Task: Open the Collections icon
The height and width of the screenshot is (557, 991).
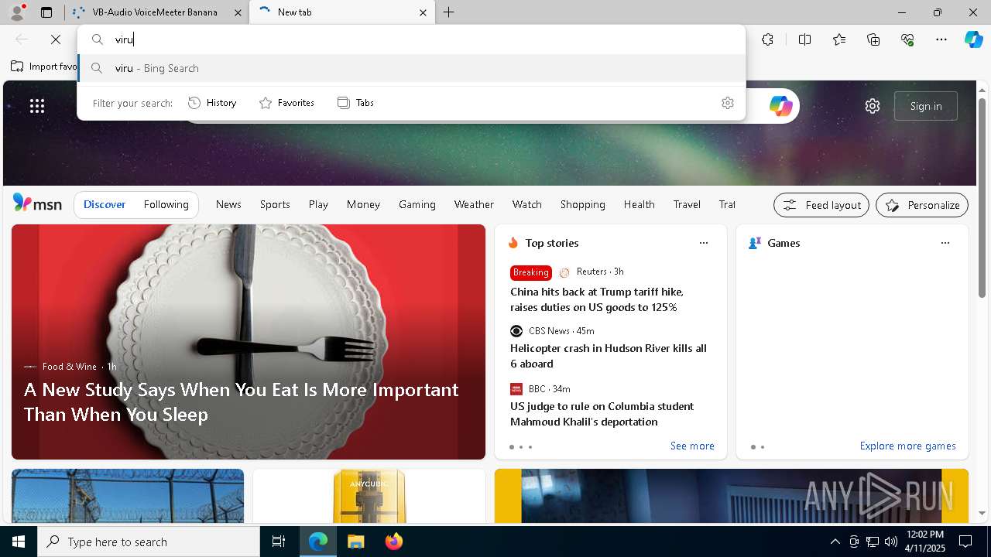Action: 873,39
